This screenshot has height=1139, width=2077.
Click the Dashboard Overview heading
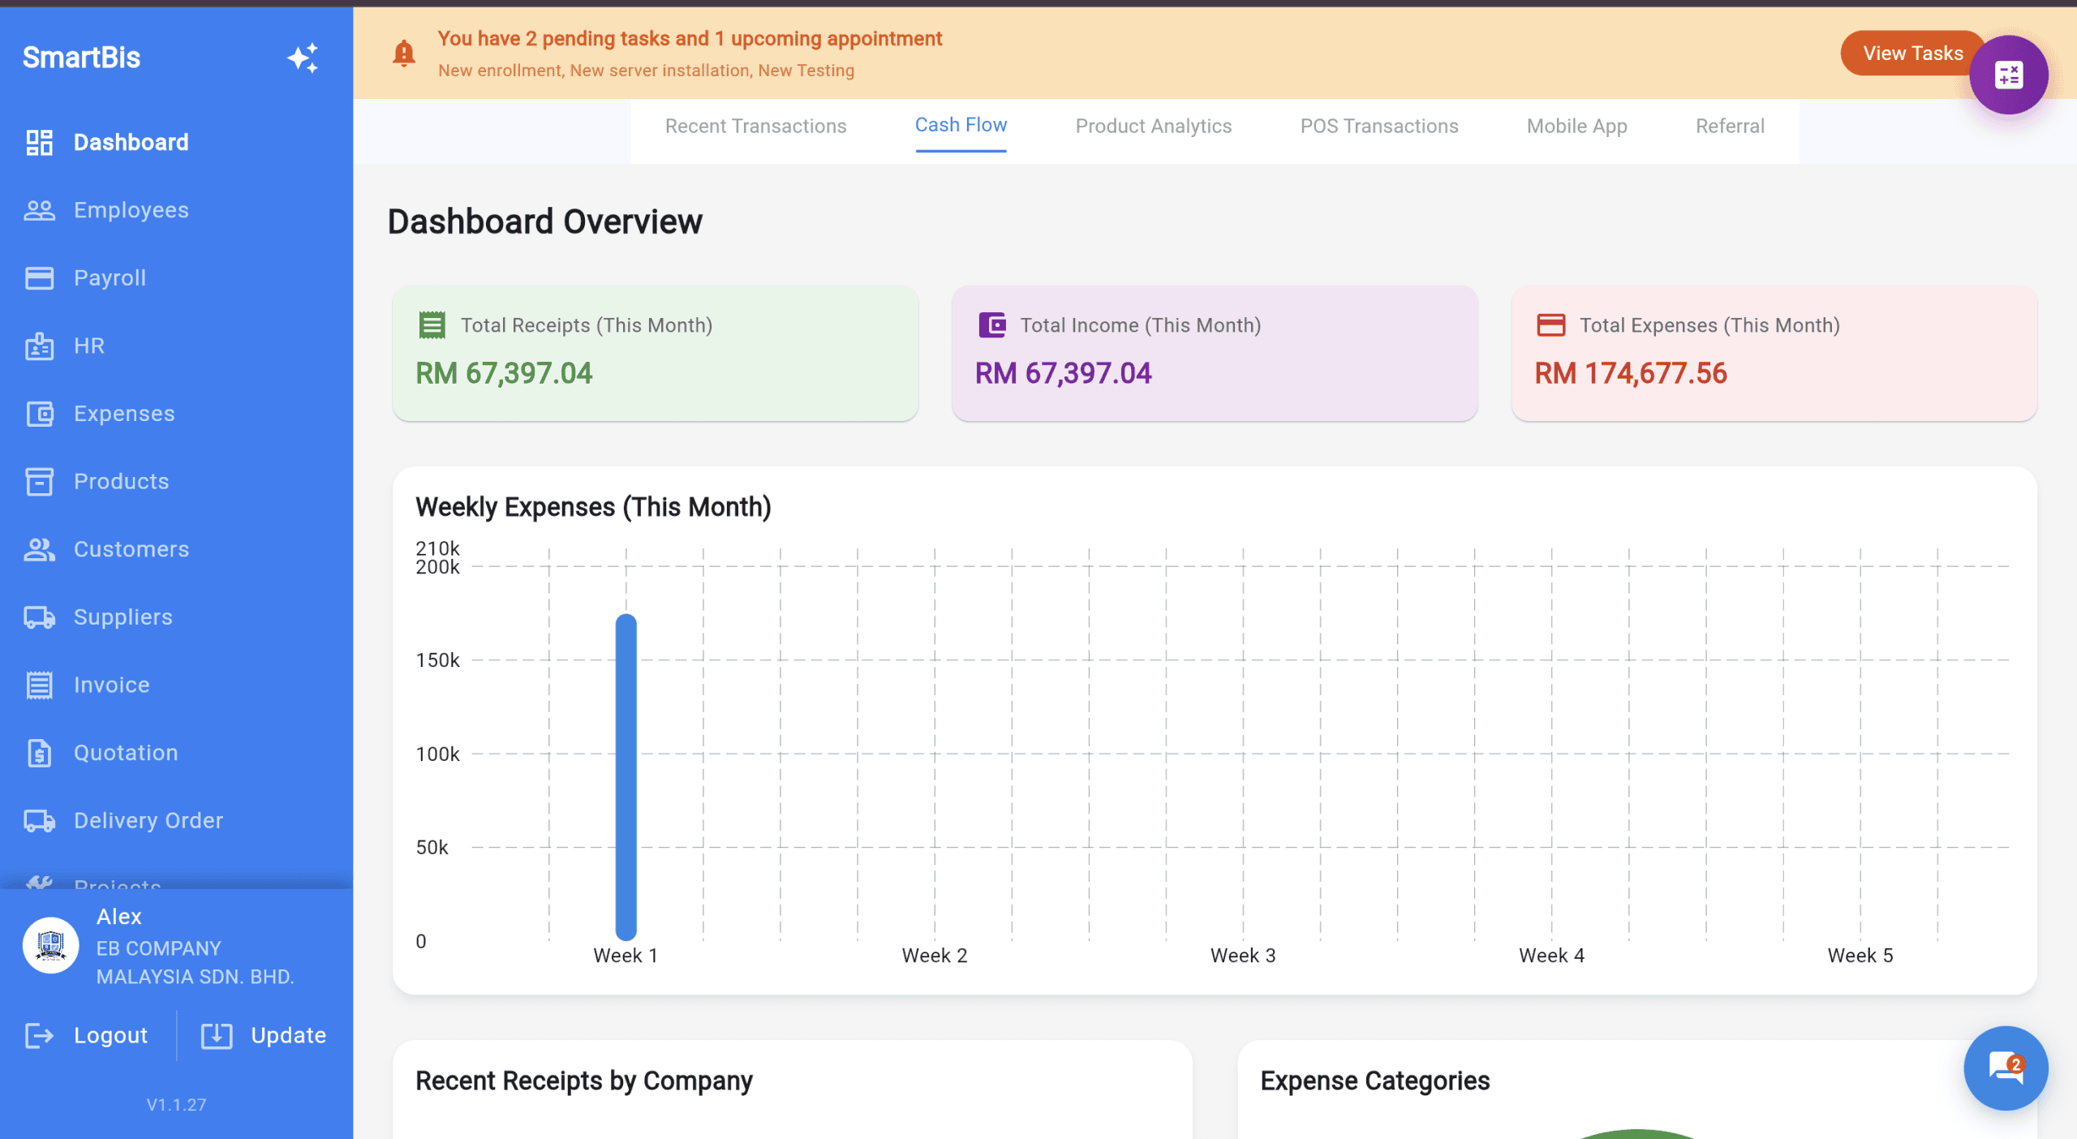pyautogui.click(x=544, y=221)
